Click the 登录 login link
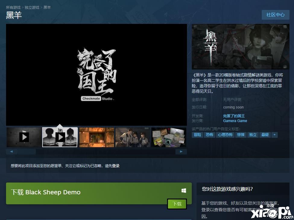 pos(116,166)
